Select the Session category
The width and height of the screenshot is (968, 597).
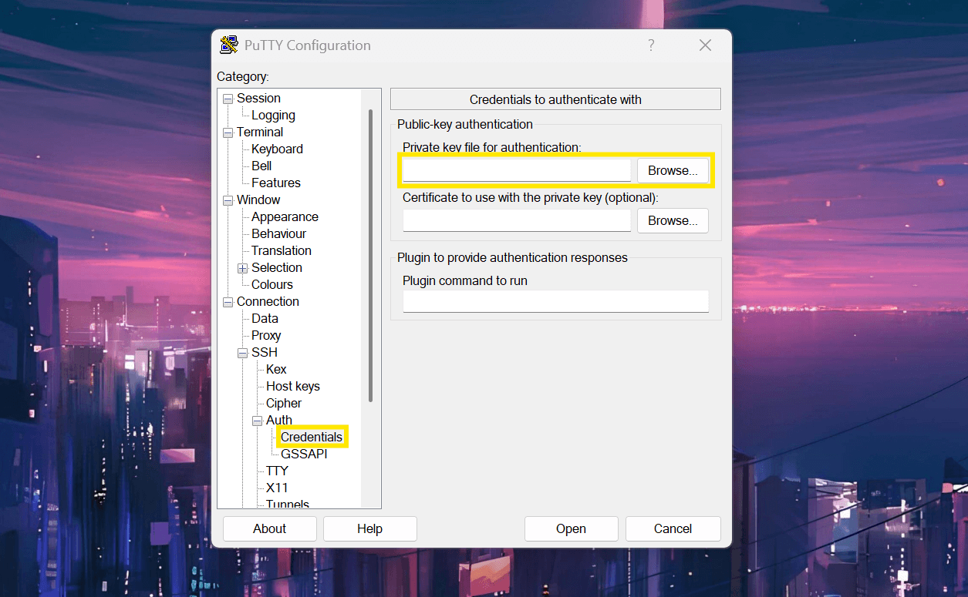pyautogui.click(x=258, y=98)
